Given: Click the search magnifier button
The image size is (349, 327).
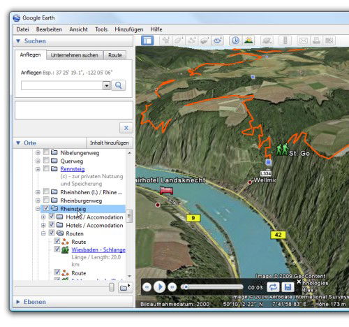Looking at the screenshot, I should pos(119,85).
